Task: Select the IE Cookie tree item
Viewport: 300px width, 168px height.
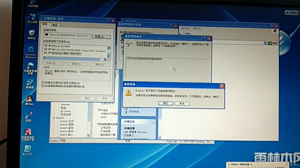Action: [66, 111]
